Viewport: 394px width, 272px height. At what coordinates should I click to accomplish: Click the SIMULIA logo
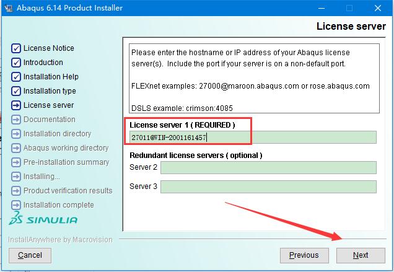43,218
